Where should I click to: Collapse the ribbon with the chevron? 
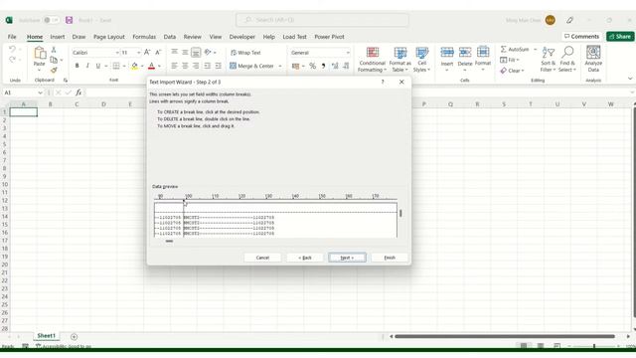coord(630,79)
